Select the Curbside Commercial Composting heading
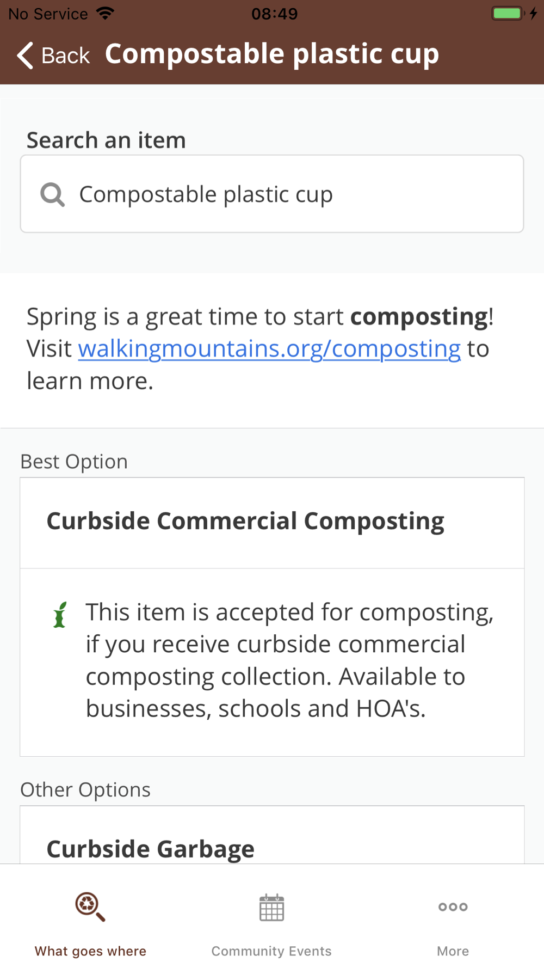This screenshot has width=544, height=968. coord(245,521)
